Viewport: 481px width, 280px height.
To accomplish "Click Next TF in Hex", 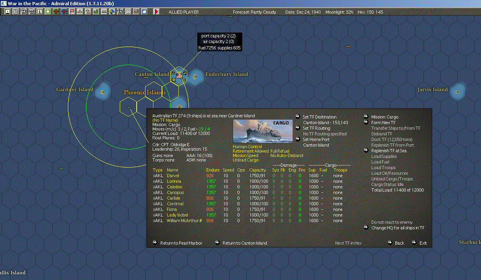I will 348,243.
